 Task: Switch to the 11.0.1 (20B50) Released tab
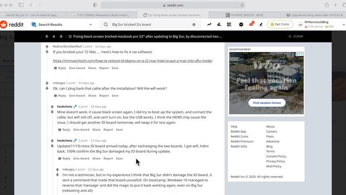[x=102, y=15]
